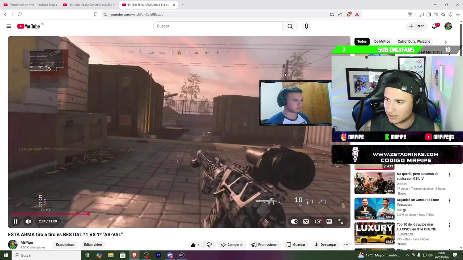Click the Promocionar button

point(264,244)
